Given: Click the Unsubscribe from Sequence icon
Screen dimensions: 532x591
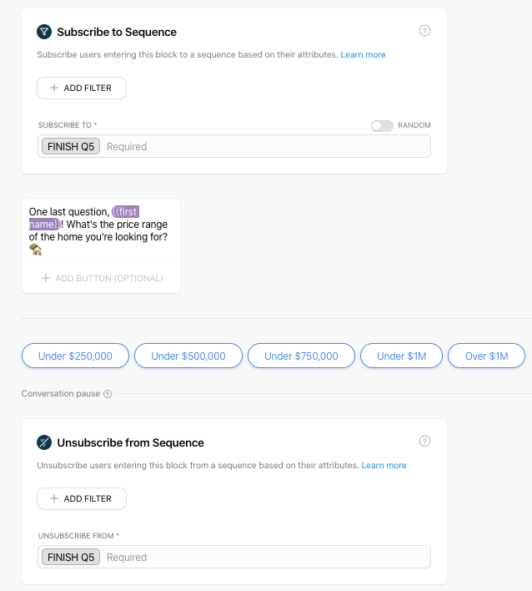Looking at the screenshot, I should (44, 442).
